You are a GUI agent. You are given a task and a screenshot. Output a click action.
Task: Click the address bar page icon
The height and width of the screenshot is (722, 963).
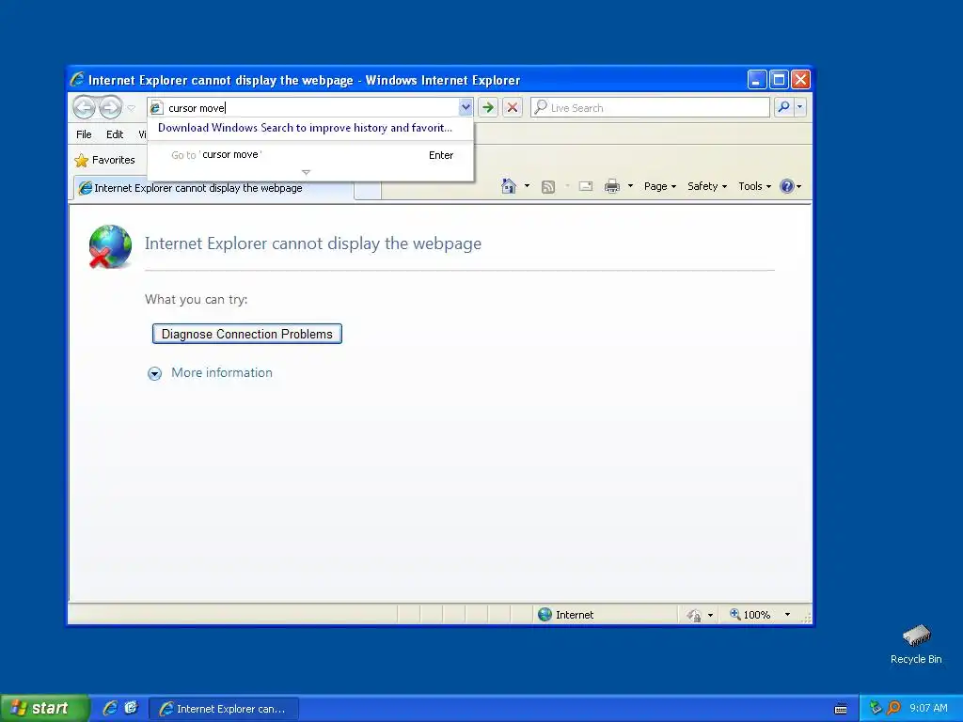[157, 108]
